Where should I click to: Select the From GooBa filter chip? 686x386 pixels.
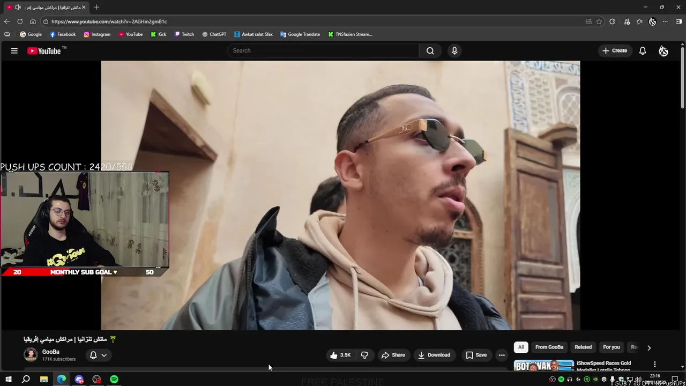tap(549, 347)
